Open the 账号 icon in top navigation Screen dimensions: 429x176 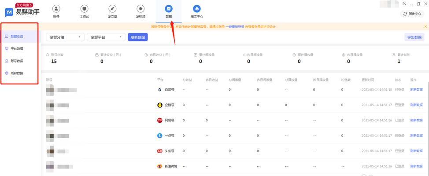tap(56, 9)
